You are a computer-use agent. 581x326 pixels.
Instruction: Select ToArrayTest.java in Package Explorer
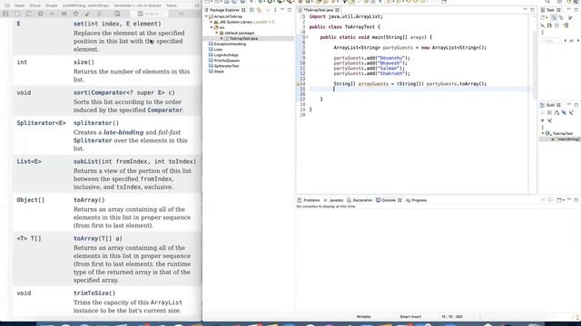(x=243, y=38)
